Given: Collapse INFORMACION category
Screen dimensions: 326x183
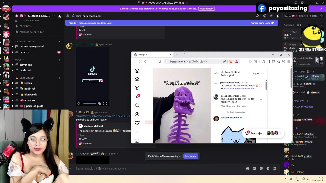Looking at the screenshot, I should click(26, 78).
